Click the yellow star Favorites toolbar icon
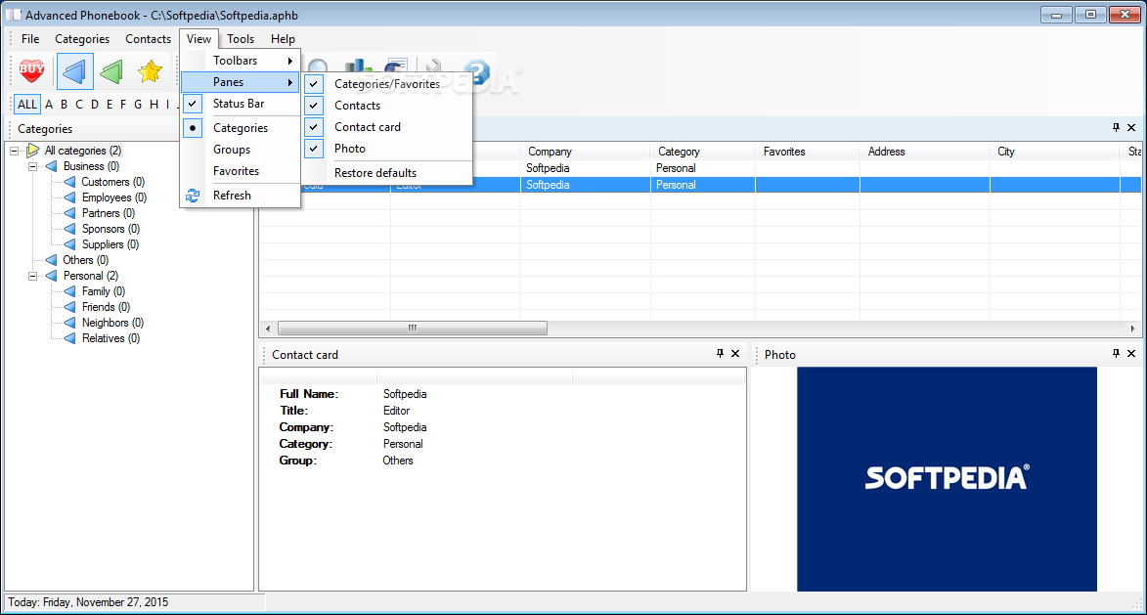Screen dimensions: 1147x615 coord(150,71)
